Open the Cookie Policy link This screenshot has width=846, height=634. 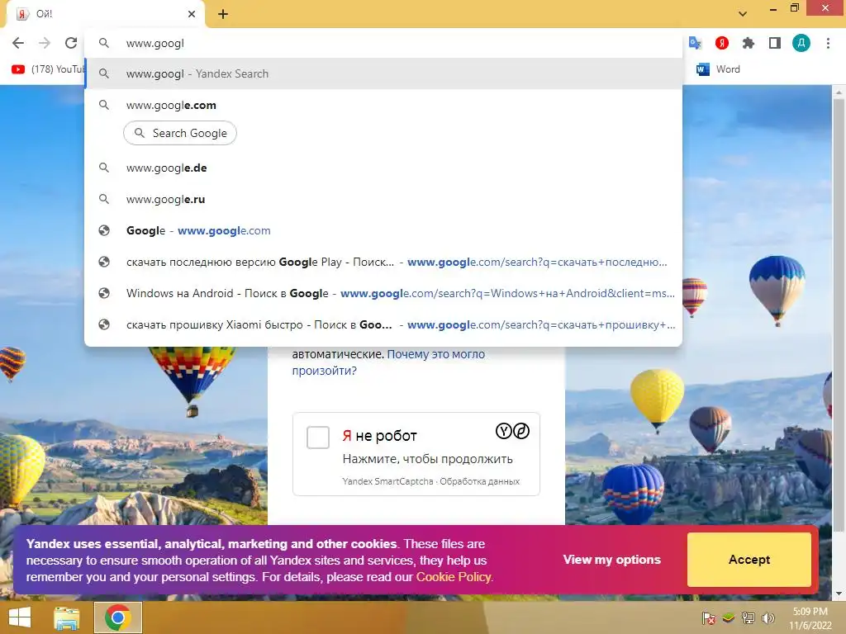(454, 577)
